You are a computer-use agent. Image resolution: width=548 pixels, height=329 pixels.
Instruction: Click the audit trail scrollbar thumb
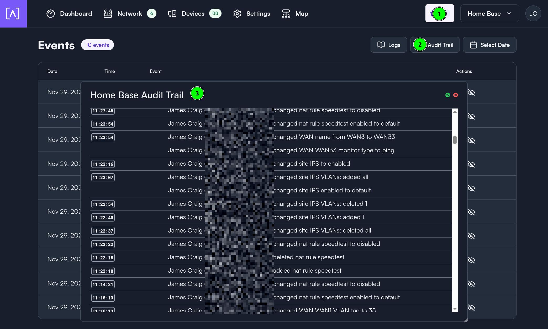pos(455,140)
